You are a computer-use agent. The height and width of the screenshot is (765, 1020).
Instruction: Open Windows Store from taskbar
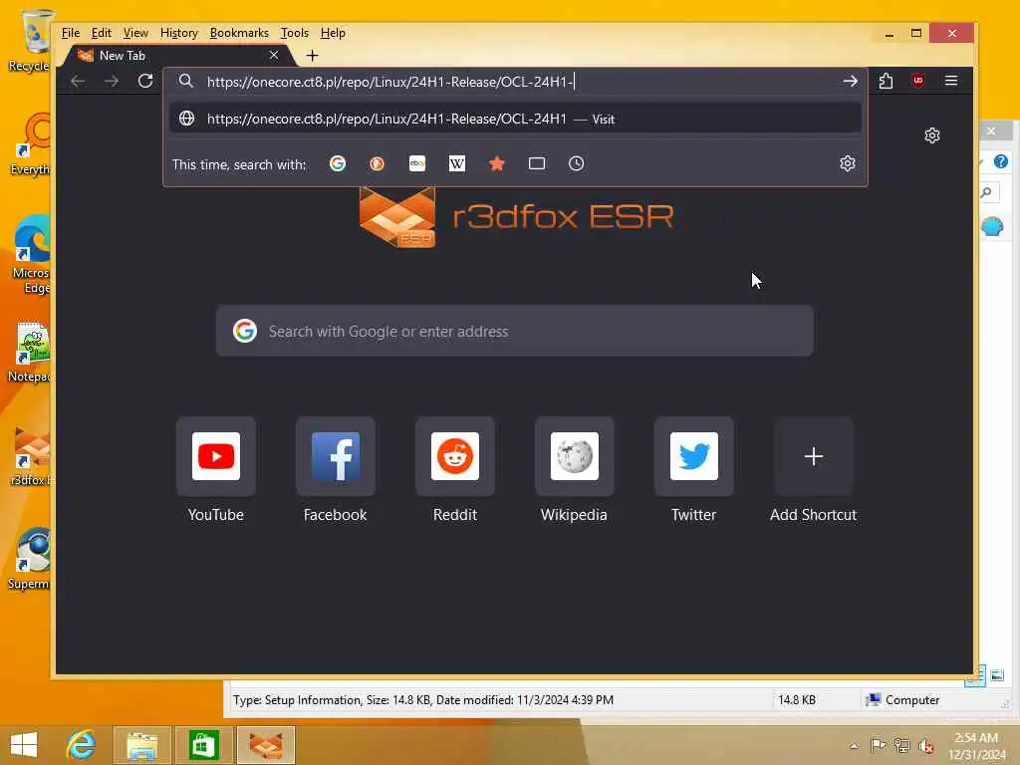(x=203, y=745)
